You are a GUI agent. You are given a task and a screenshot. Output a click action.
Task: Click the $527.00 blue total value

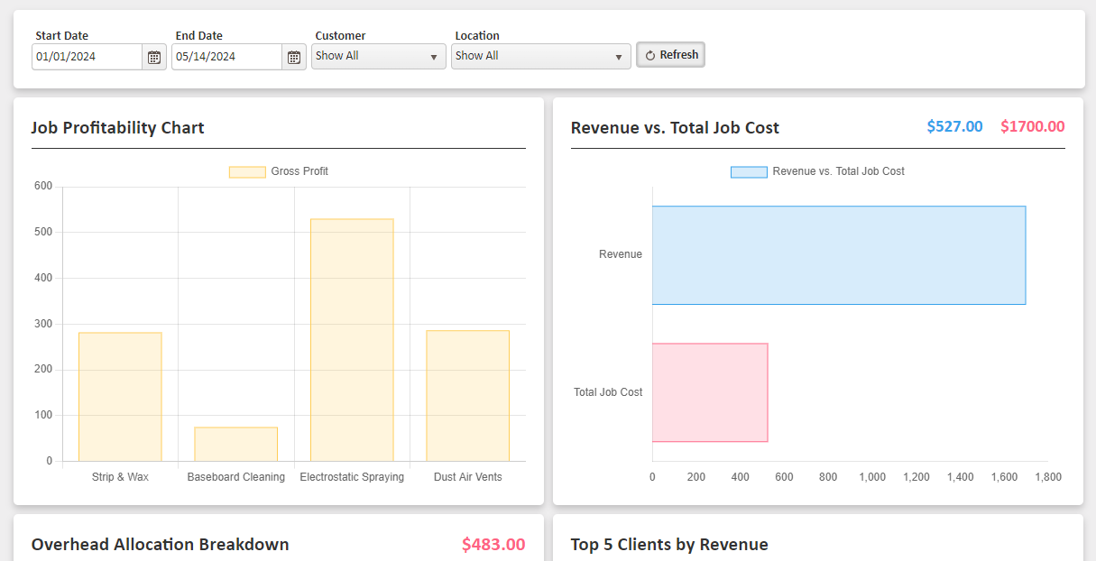click(954, 127)
